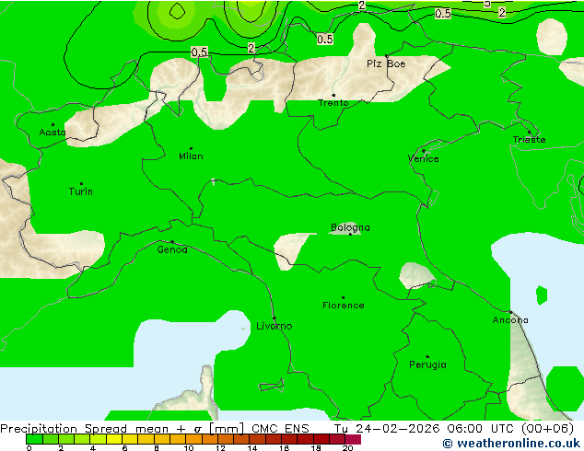This screenshot has height=451, width=584.
Task: Pick the dark red legend swatch at 18
Action: tap(321, 439)
